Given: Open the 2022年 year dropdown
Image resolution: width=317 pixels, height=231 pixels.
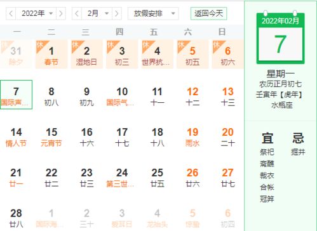Looking at the screenshot, I should [x=36, y=14].
